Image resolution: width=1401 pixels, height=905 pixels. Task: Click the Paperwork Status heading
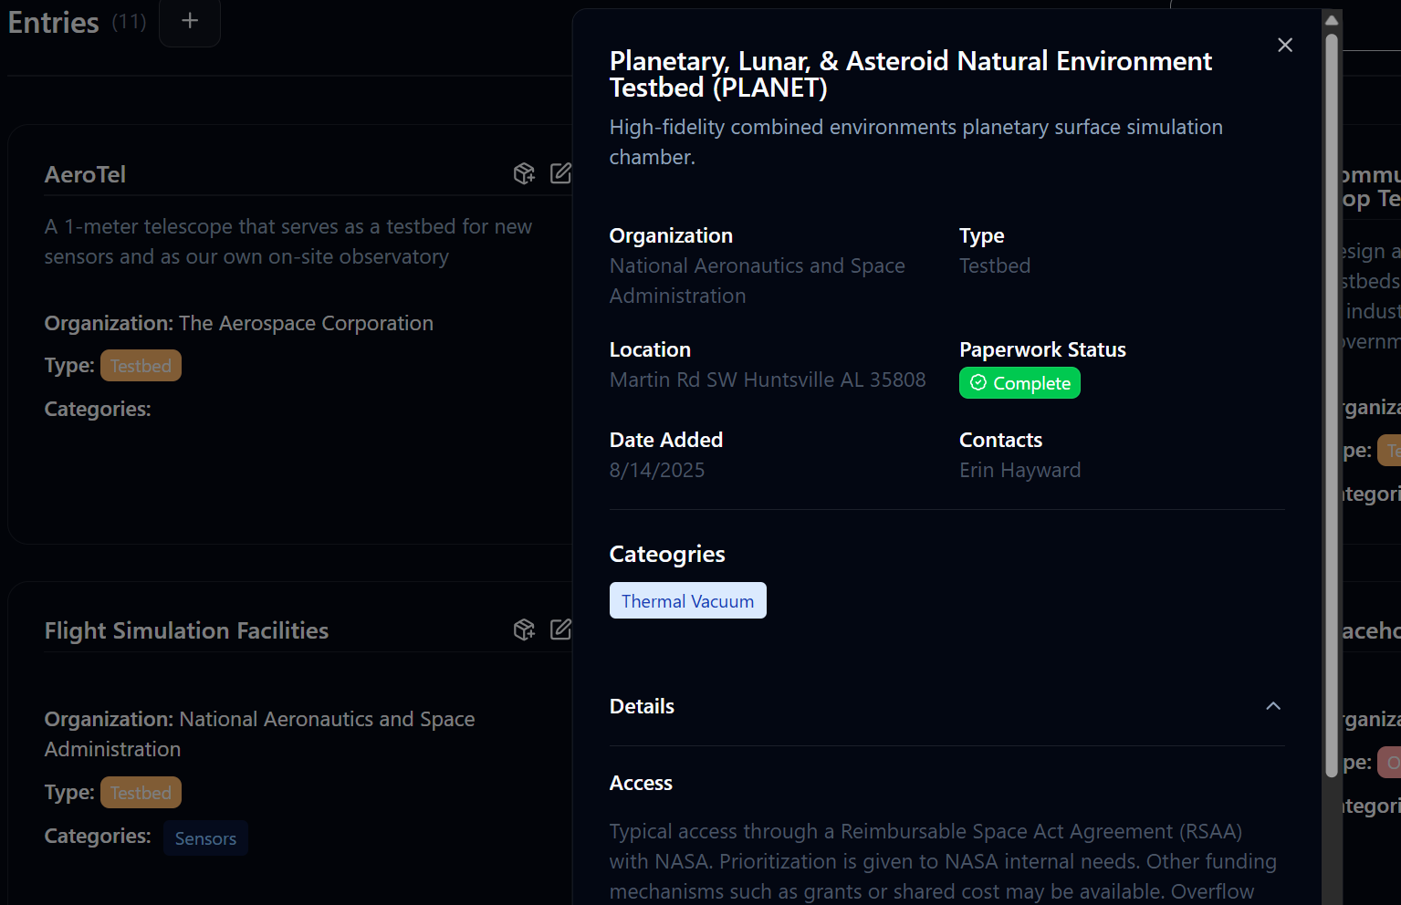point(1042,349)
